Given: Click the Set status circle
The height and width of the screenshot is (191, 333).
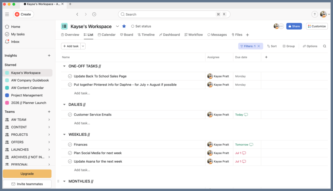Looking at the screenshot, I should pyautogui.click(x=133, y=26).
